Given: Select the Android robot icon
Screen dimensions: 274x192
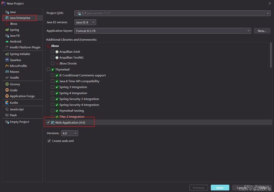Looking at the screenshot, I should point(7,41).
